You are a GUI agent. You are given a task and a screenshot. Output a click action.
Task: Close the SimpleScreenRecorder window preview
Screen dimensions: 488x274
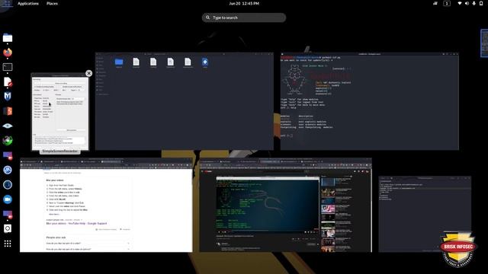point(88,73)
